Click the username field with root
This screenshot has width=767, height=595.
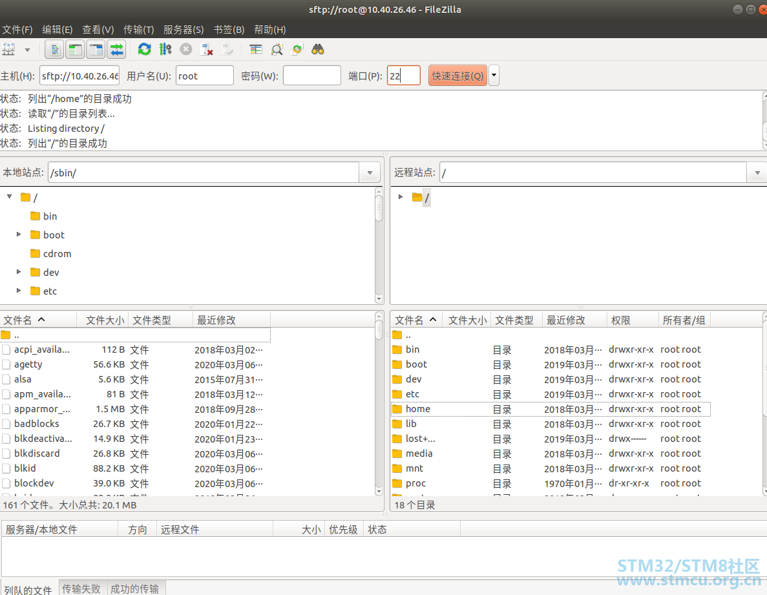coord(204,76)
